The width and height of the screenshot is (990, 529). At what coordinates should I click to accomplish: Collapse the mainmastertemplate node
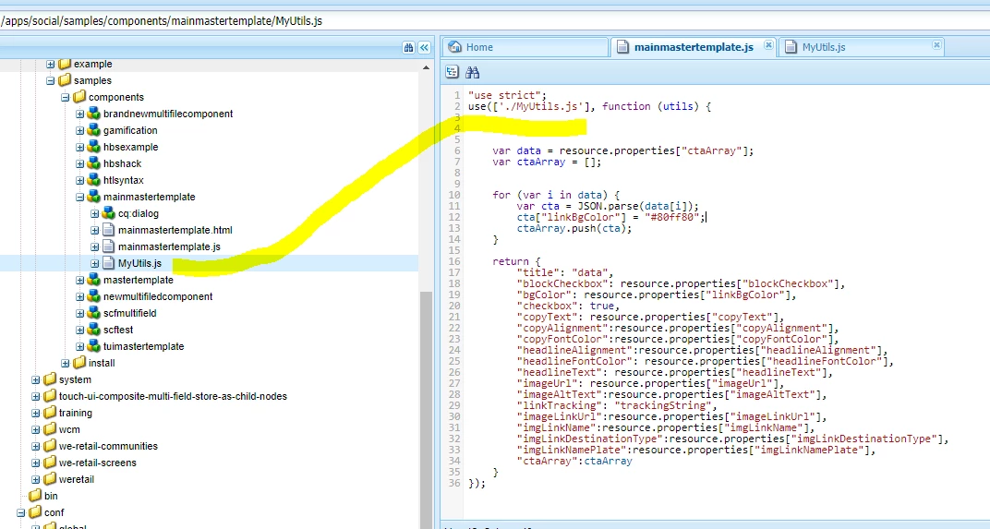tap(79, 197)
